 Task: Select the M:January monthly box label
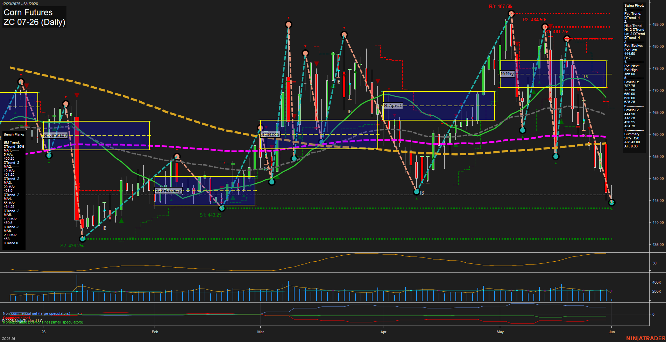pyautogui.click(x=55, y=135)
